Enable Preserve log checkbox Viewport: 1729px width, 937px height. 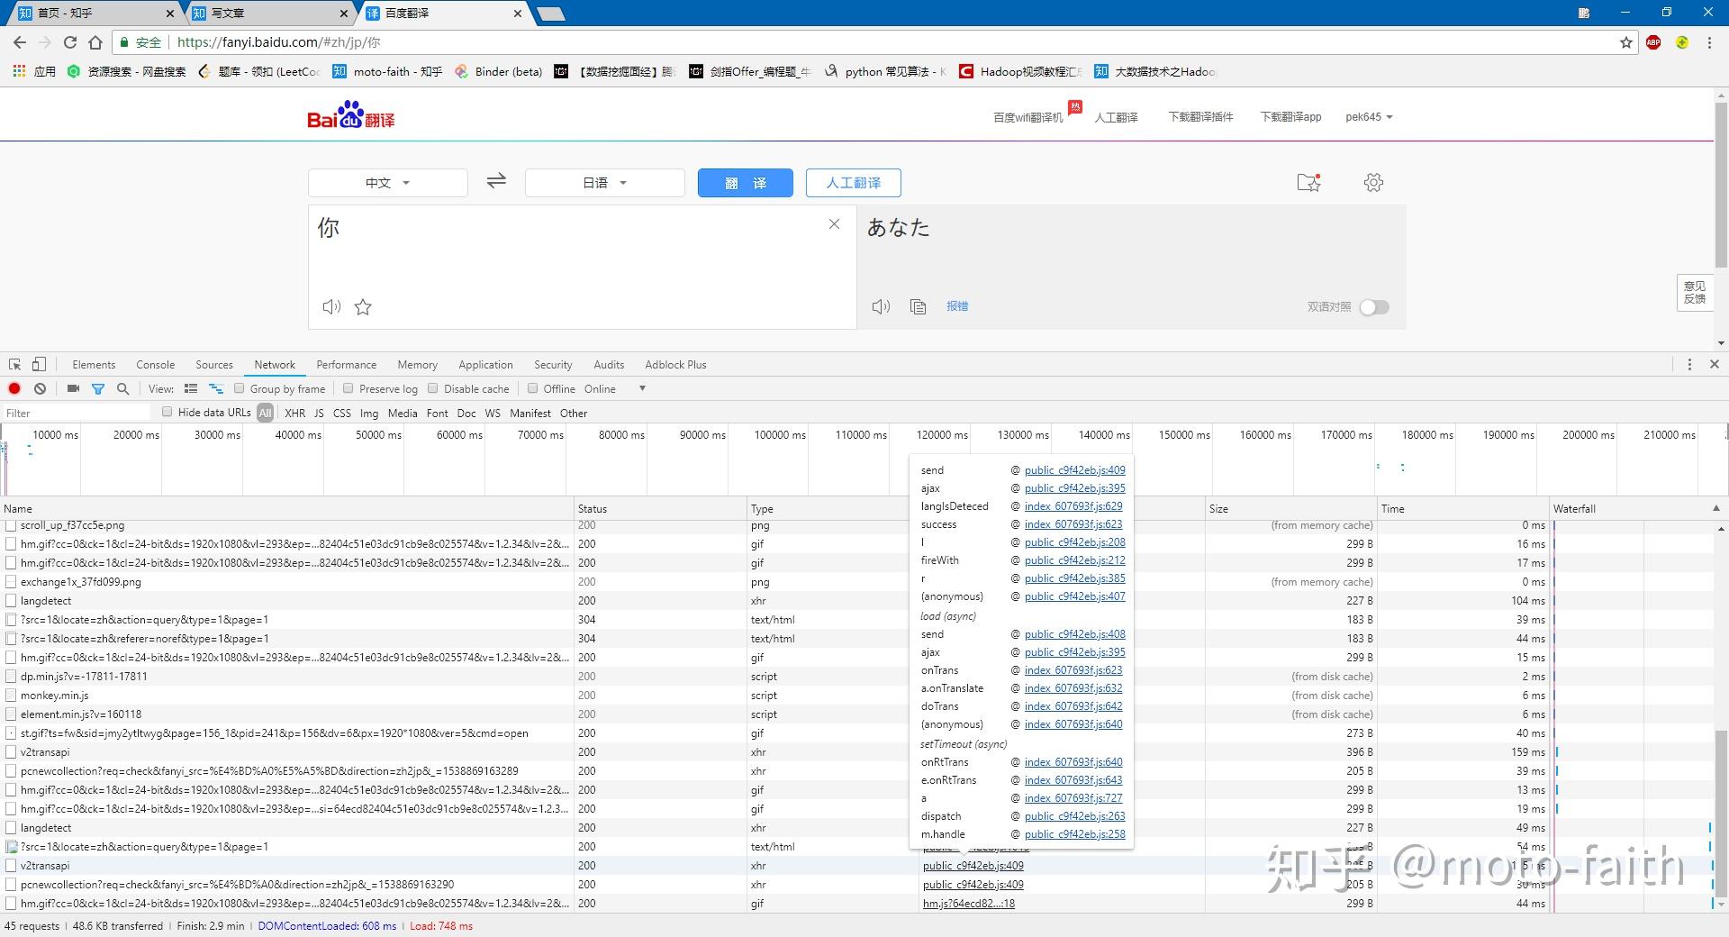pyautogui.click(x=348, y=388)
